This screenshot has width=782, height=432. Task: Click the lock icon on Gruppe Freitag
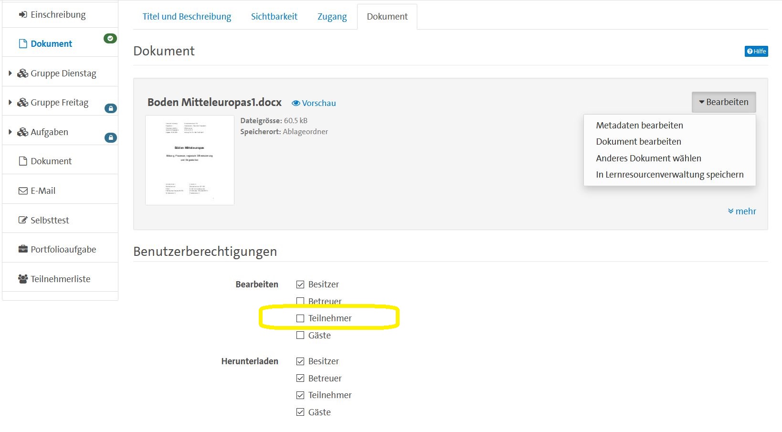click(x=111, y=108)
